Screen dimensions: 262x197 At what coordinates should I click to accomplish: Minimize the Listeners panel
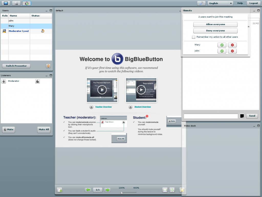[47, 76]
